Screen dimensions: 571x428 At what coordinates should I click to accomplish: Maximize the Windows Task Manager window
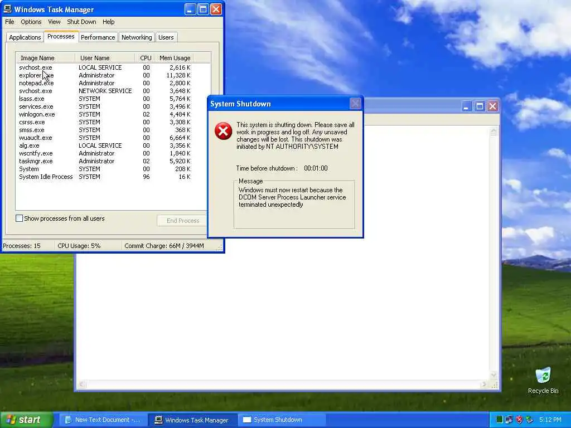(203, 9)
